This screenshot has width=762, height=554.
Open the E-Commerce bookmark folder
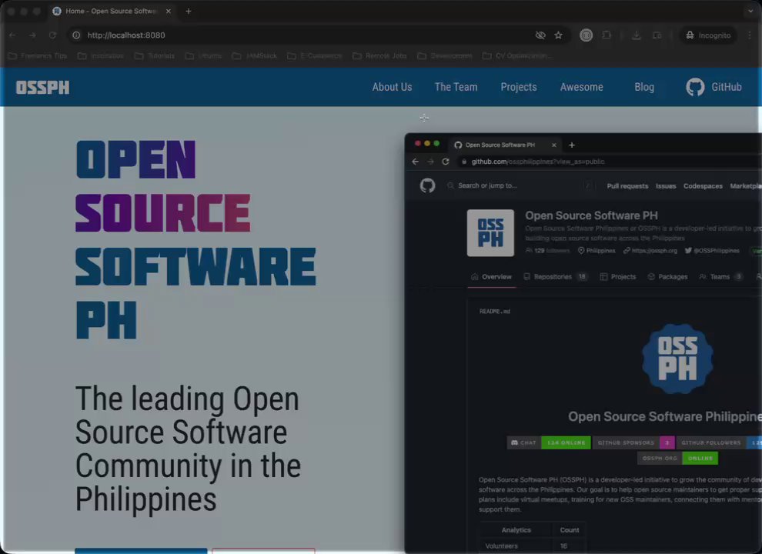tap(315, 56)
